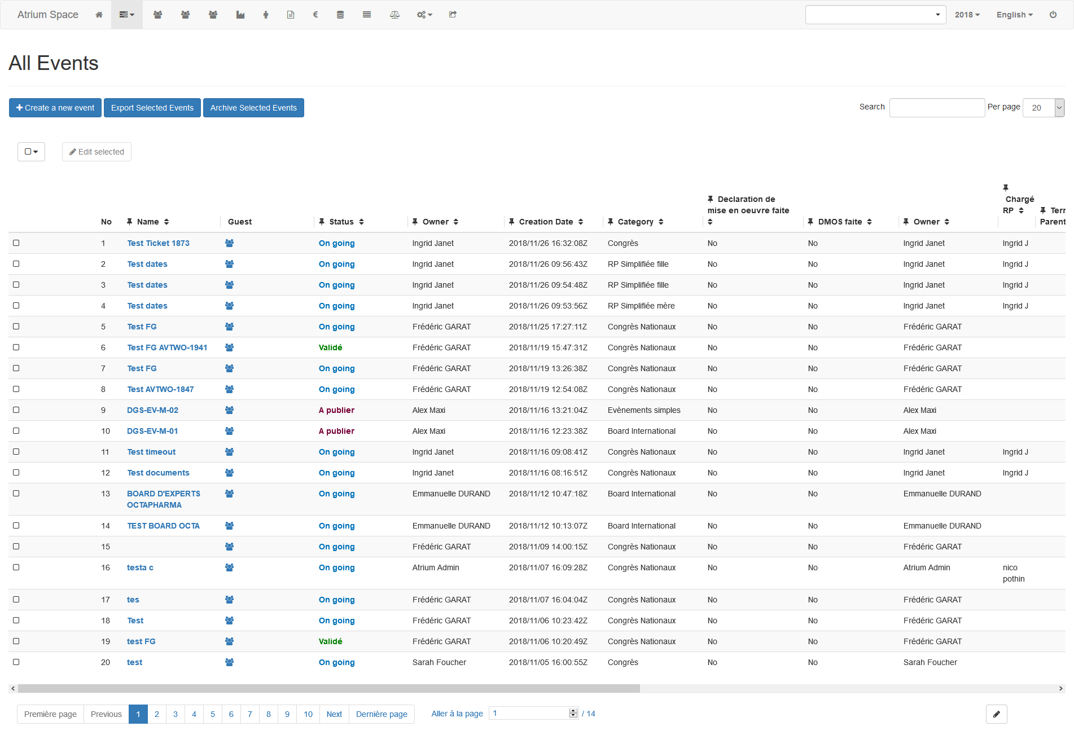Open the select-all checkbox dropdown
This screenshot has width=1074, height=735.
(x=31, y=152)
